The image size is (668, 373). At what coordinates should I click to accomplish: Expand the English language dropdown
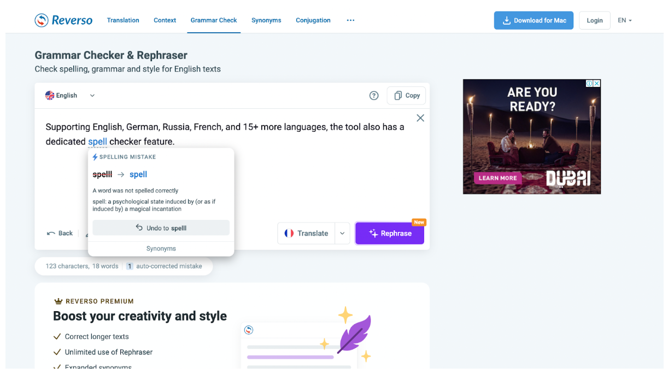coord(92,96)
